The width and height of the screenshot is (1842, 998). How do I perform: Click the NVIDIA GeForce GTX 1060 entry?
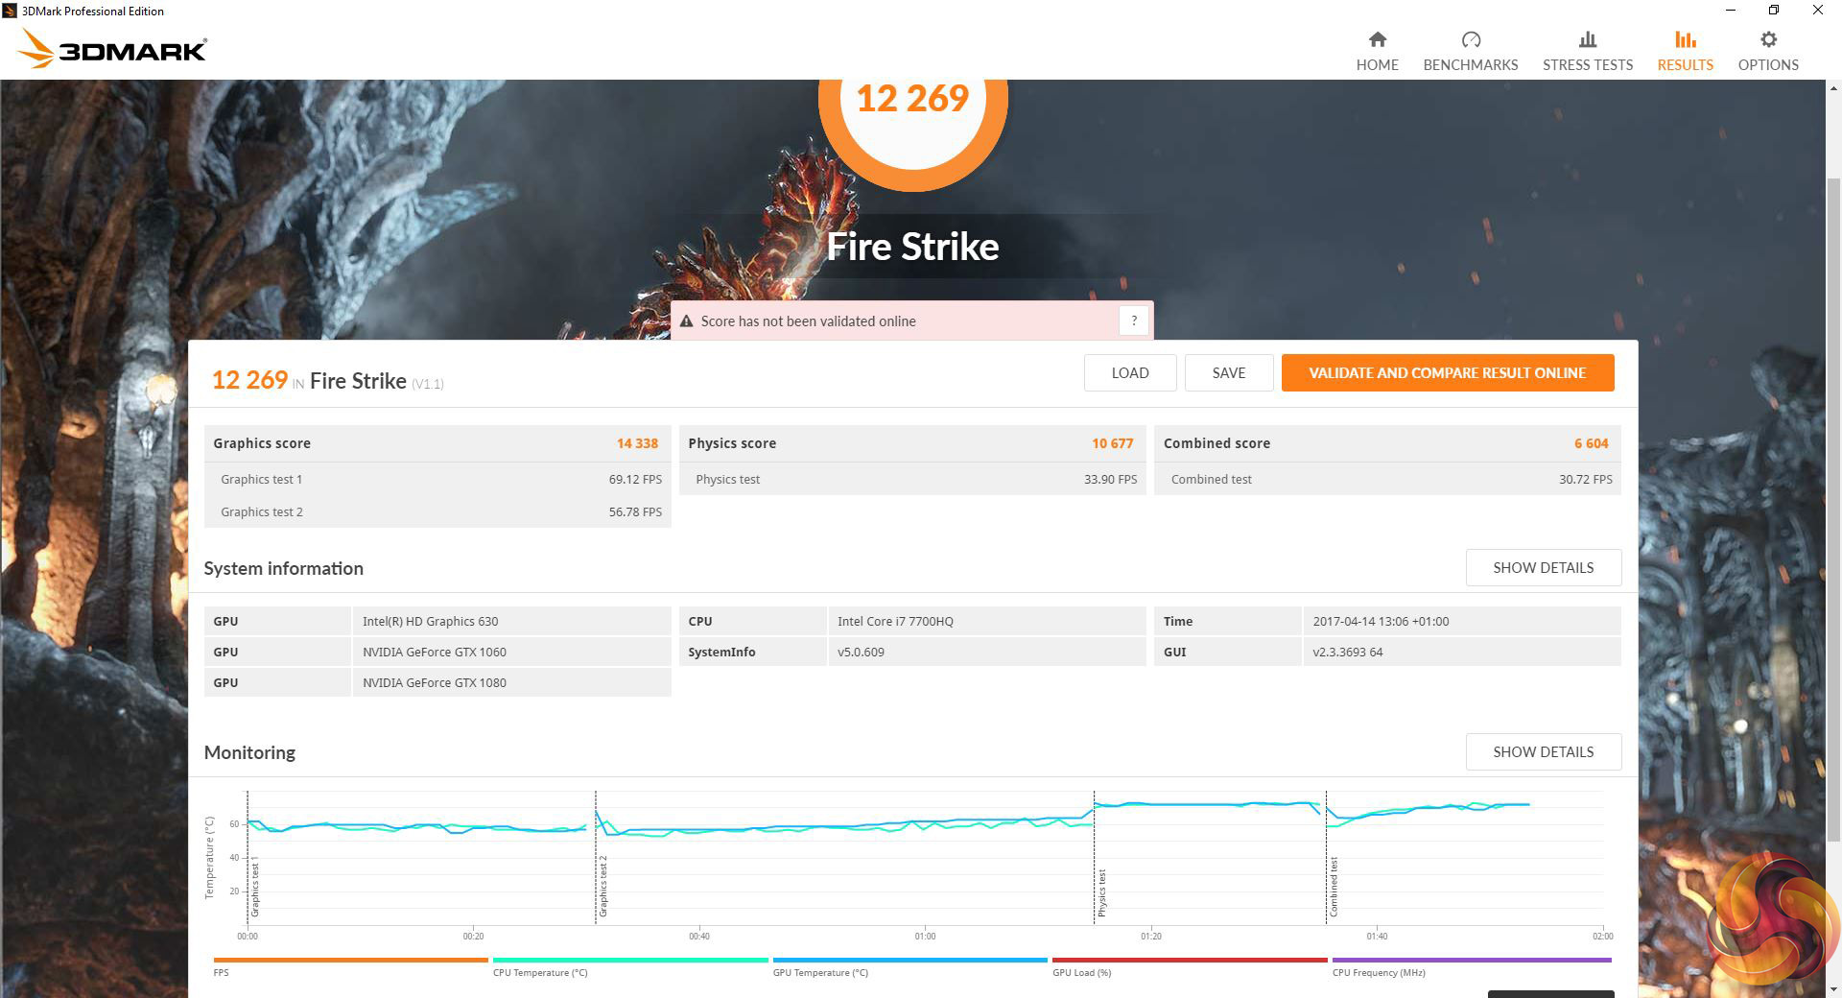(x=435, y=653)
